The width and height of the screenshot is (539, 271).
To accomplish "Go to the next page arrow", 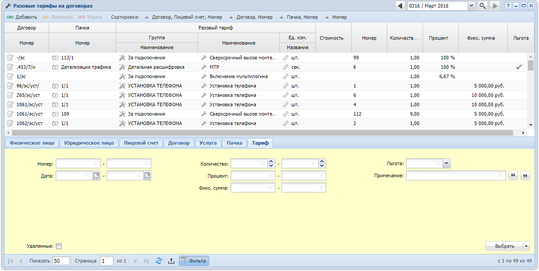I will (x=135, y=261).
